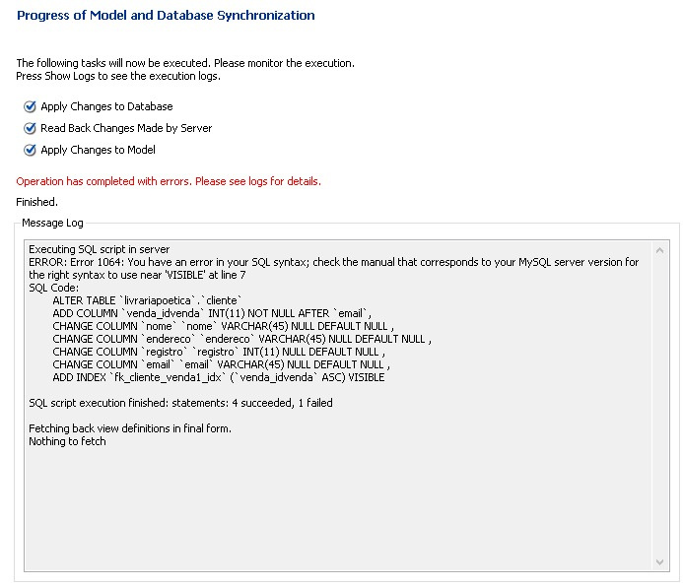
Task: Select the Apply Changes to Database task label
Action: click(106, 106)
